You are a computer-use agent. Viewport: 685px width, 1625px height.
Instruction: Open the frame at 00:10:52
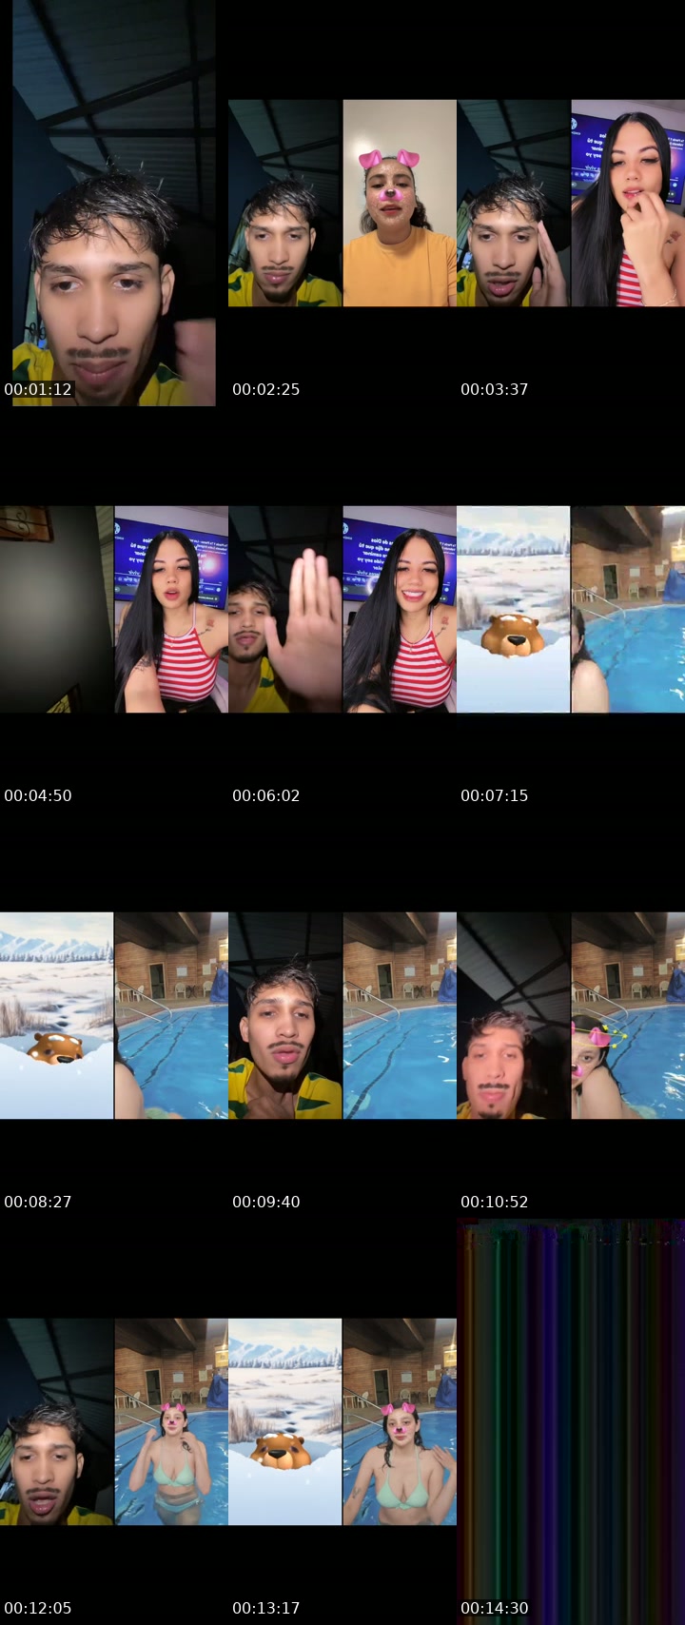point(571,1015)
